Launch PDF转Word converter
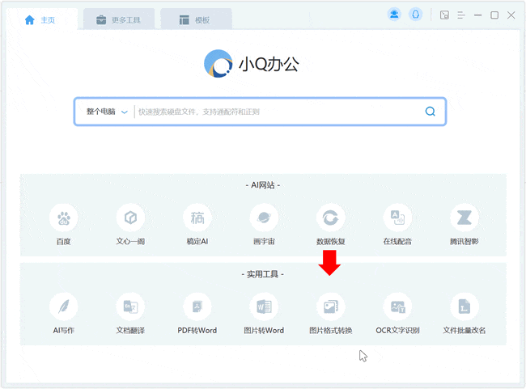 (197, 307)
